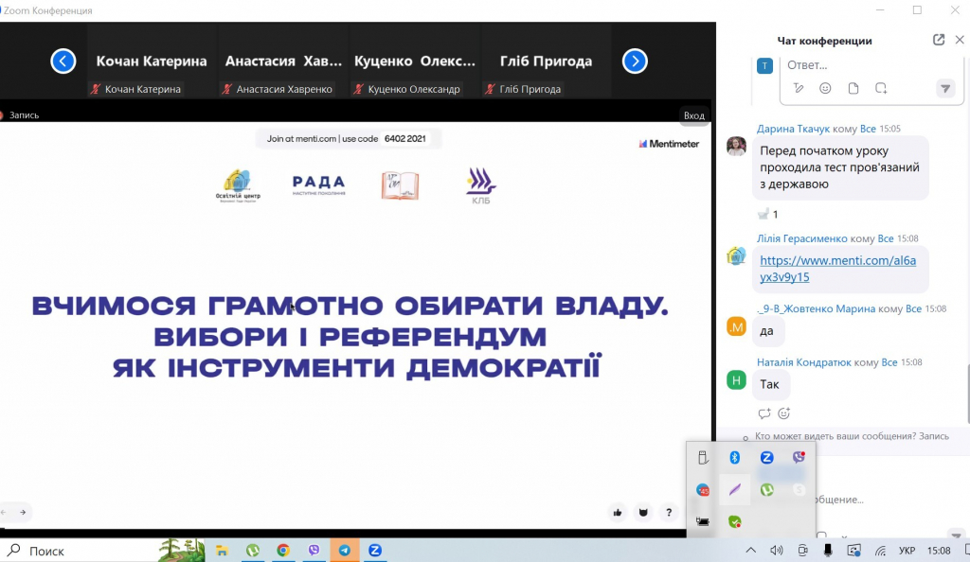Viewport: 970px width, 562px height.
Task: Open Telegram from the taskbar
Action: pos(345,551)
